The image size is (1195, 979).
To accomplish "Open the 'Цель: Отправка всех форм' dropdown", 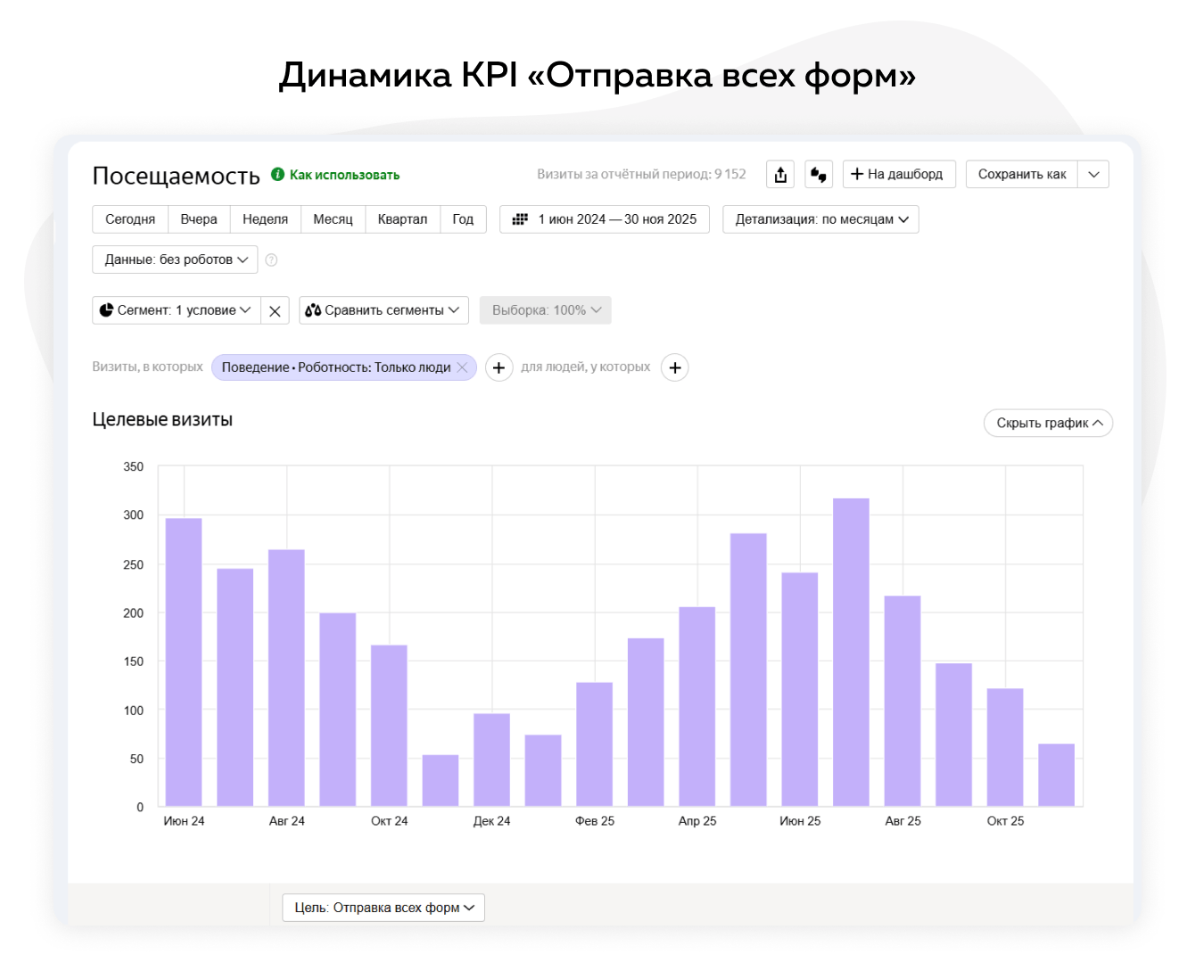I will tap(383, 908).
